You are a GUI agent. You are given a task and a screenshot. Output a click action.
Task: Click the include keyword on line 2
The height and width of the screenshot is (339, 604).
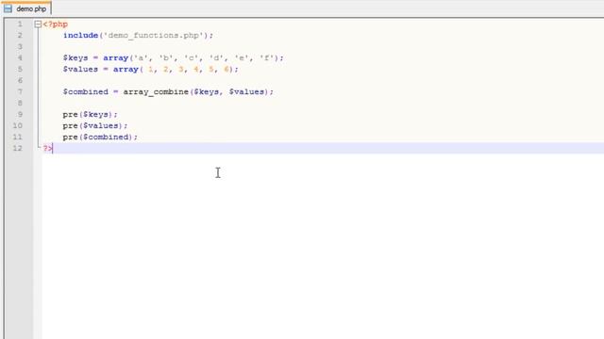(80, 36)
